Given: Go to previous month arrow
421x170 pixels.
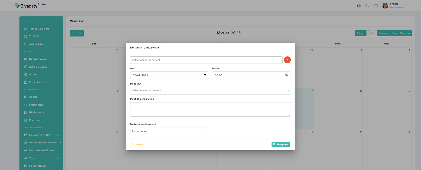Looking at the screenshot, I should [x=73, y=33].
